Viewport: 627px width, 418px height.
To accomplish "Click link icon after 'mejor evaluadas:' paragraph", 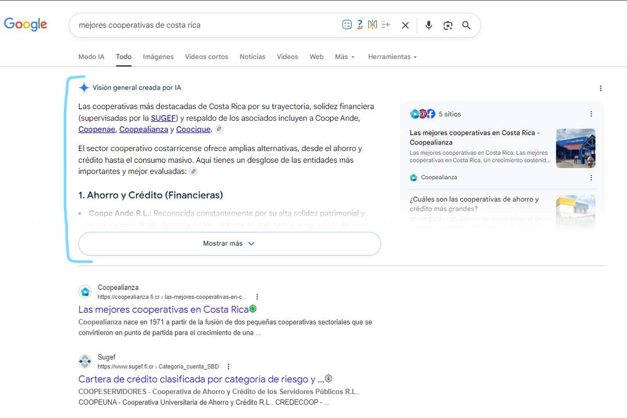I will click(193, 171).
